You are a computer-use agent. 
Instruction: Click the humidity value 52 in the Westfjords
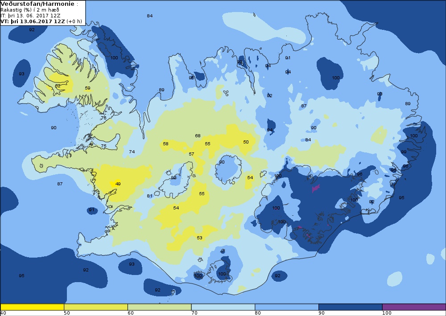pos(58,86)
